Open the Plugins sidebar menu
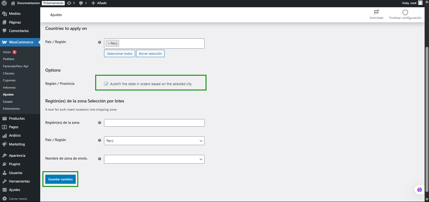The width and height of the screenshot is (429, 202). pos(14,164)
